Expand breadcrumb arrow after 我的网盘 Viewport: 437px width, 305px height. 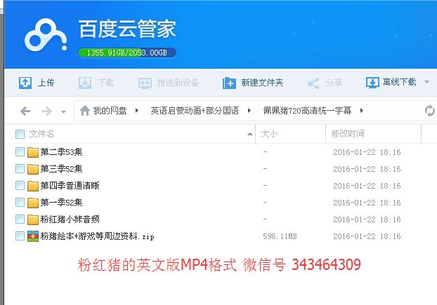point(137,111)
